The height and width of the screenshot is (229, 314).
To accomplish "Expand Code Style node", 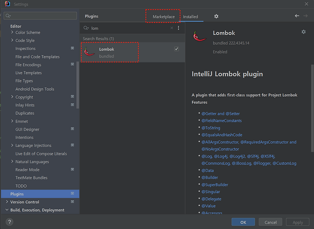I will tap(12, 40).
